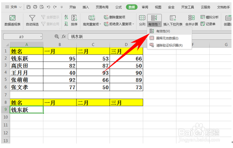
Task: Select the 数据 tab
Action: [132, 7]
